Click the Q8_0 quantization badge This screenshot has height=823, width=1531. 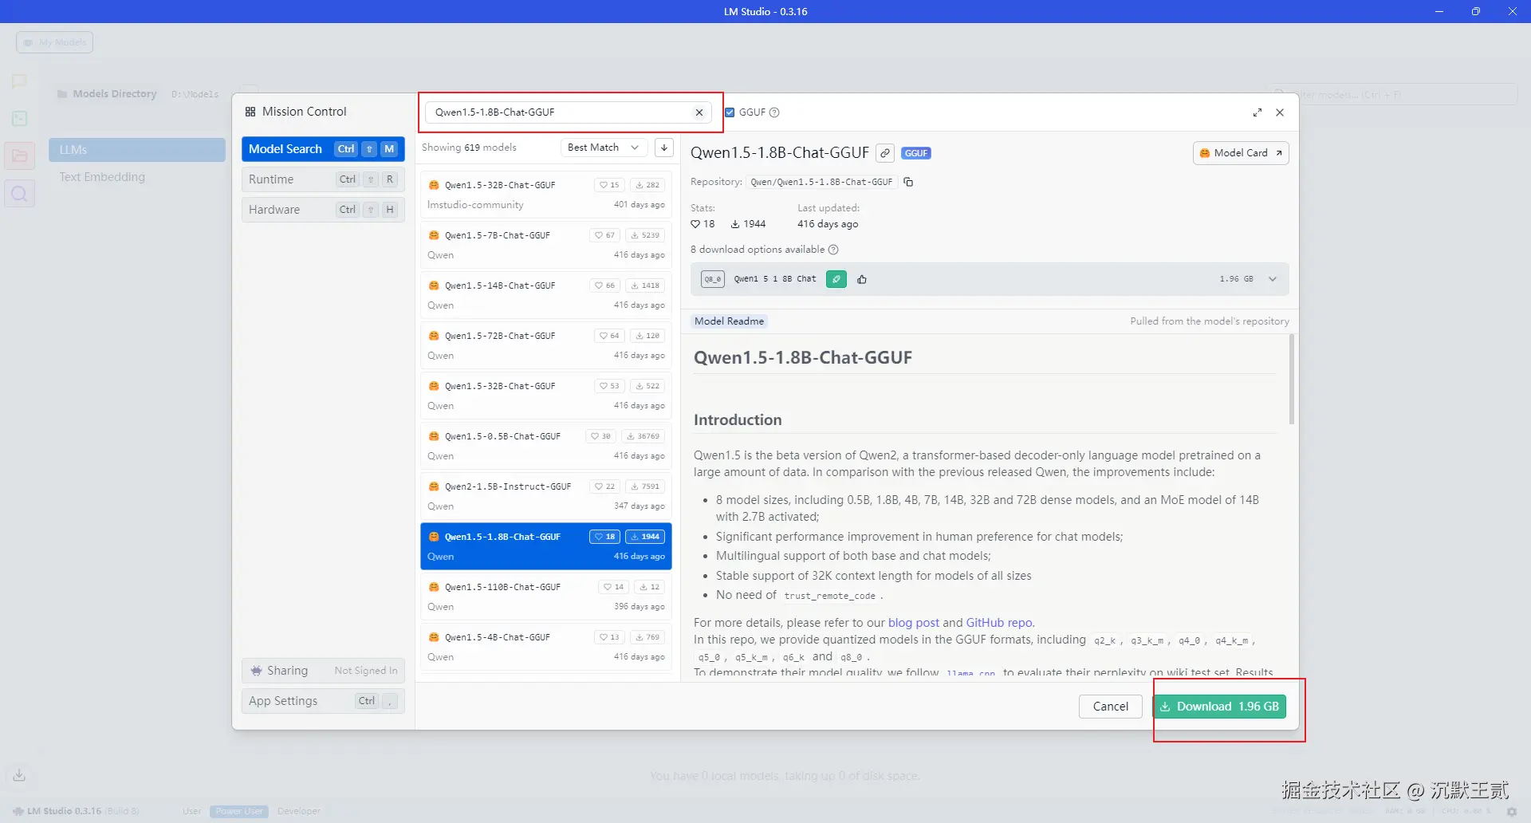click(713, 279)
